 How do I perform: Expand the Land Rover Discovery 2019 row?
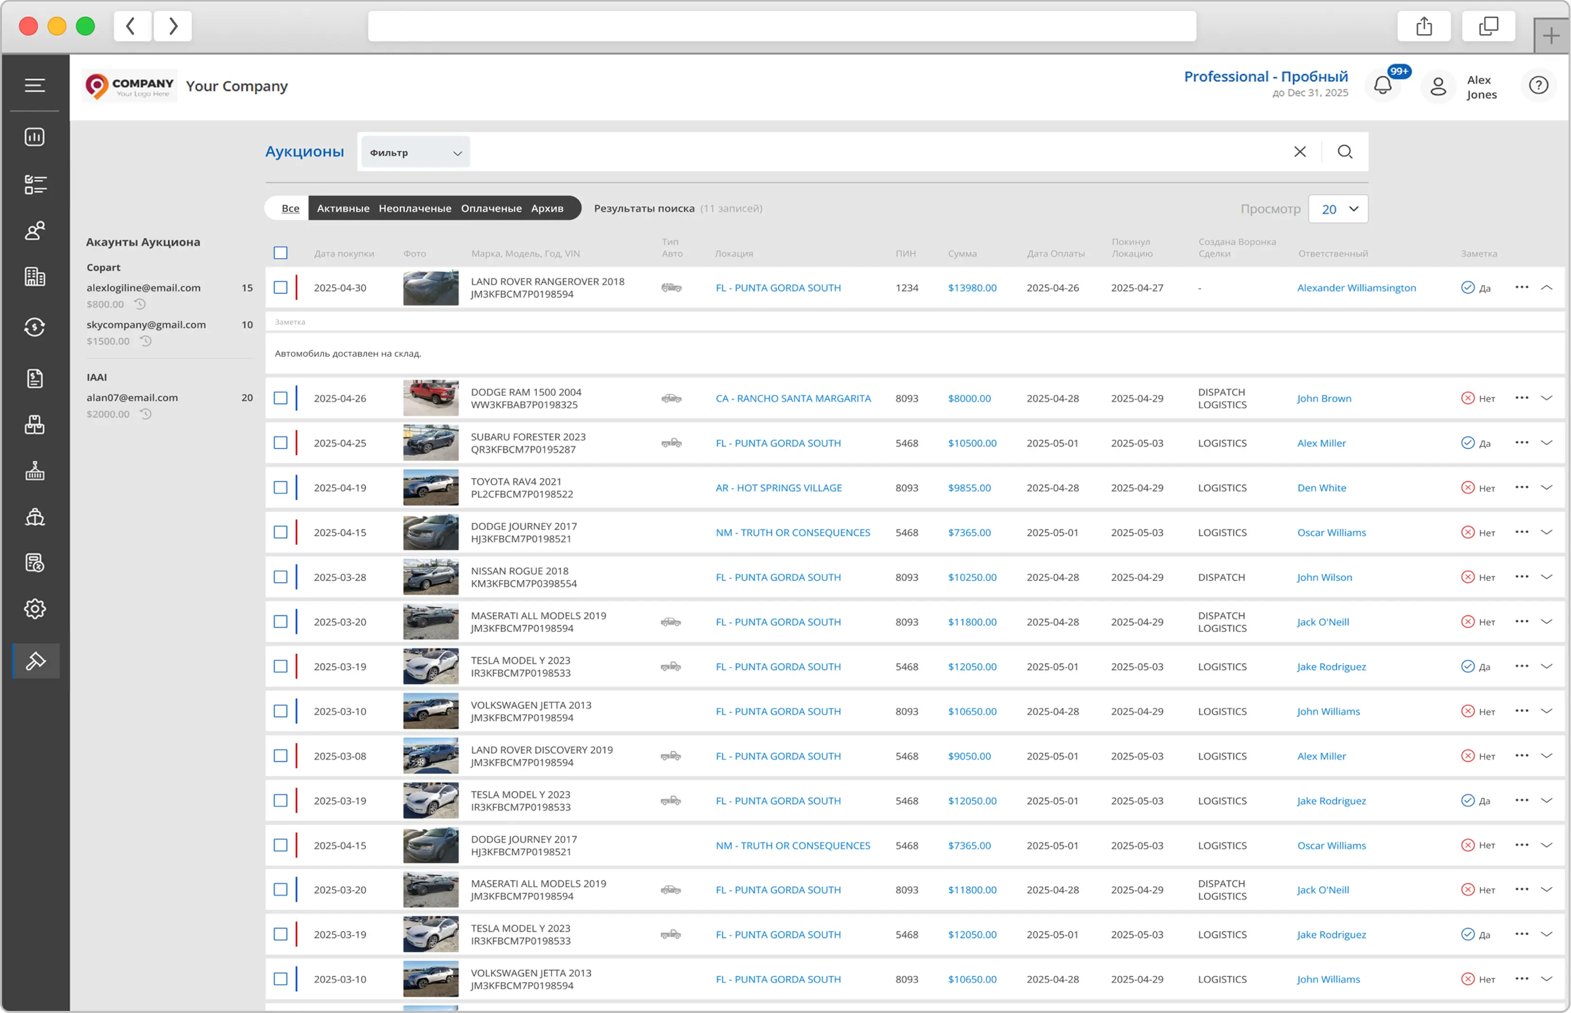pos(1547,756)
